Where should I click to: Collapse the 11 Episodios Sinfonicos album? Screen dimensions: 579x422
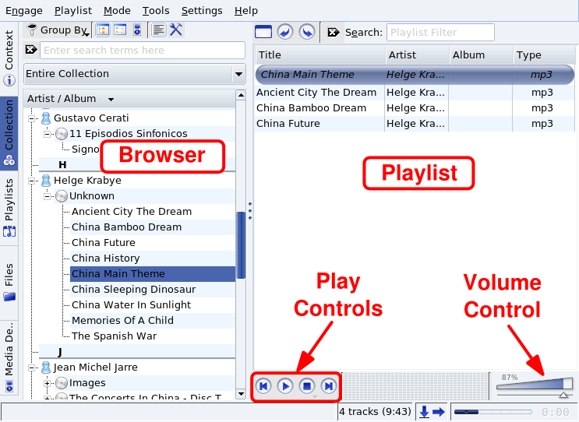(48, 134)
